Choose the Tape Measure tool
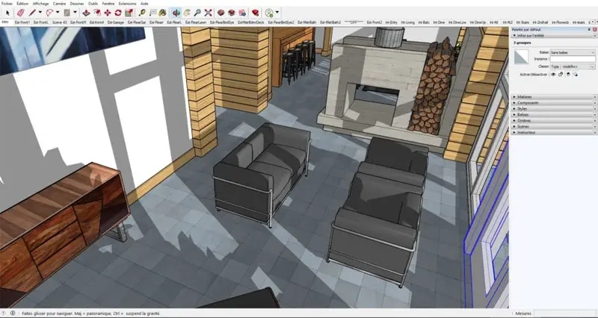This screenshot has width=598, height=318. (x=142, y=13)
